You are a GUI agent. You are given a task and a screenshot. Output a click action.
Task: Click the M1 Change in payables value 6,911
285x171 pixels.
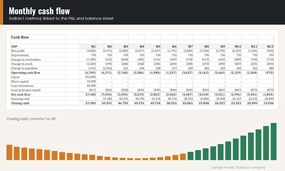[92, 68]
